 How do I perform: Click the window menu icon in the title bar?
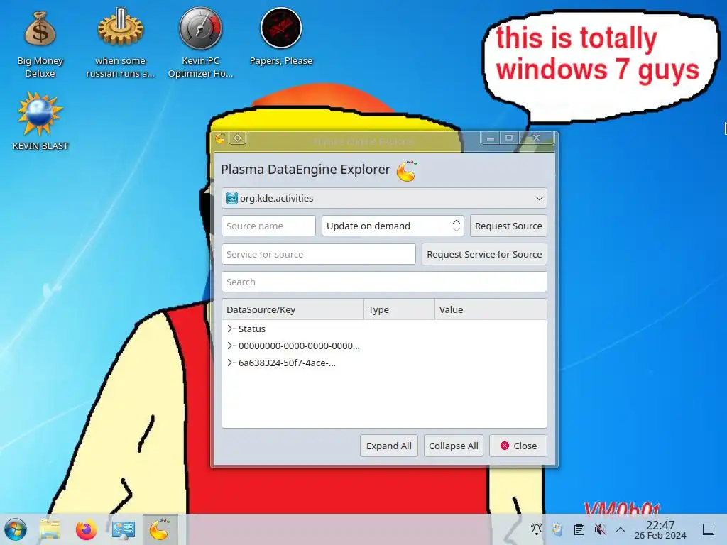point(220,138)
